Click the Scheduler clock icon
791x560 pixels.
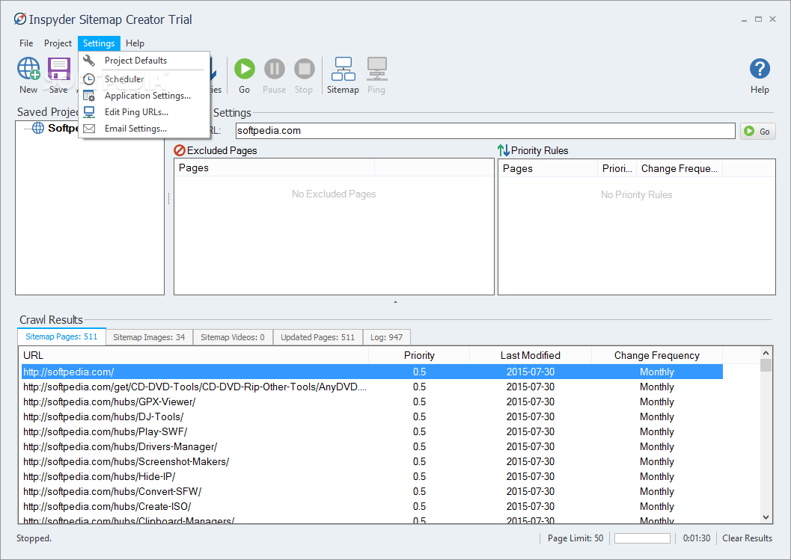(x=89, y=79)
